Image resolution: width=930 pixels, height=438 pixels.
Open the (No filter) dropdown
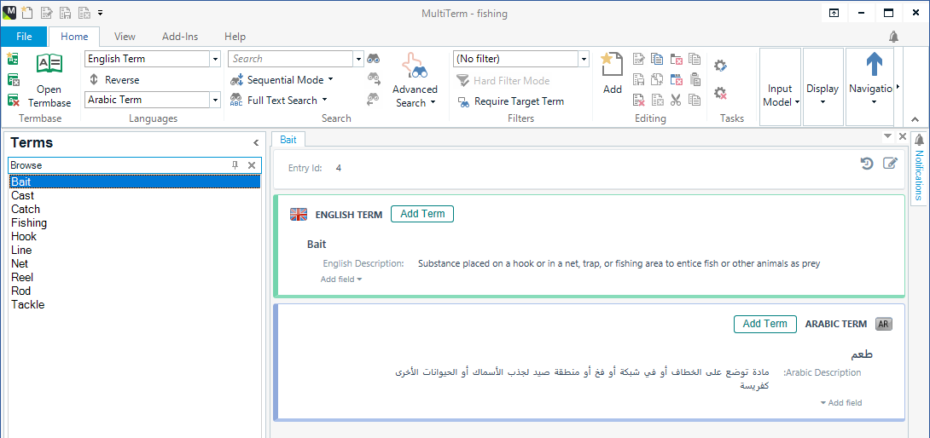click(584, 59)
